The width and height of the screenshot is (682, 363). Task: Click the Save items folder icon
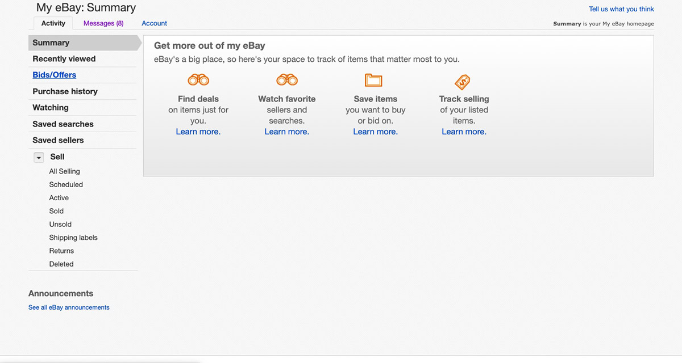coord(373,80)
